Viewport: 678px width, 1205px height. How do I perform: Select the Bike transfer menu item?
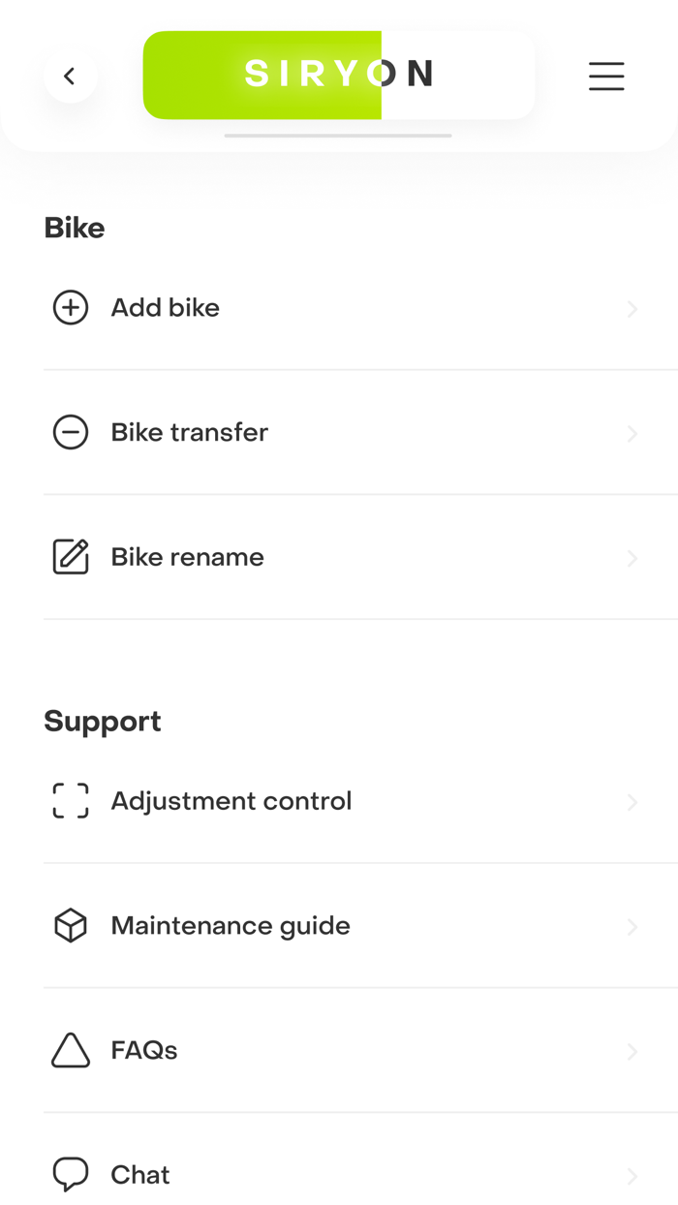click(x=190, y=432)
